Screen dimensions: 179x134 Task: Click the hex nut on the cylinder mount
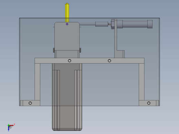pos(113,24)
